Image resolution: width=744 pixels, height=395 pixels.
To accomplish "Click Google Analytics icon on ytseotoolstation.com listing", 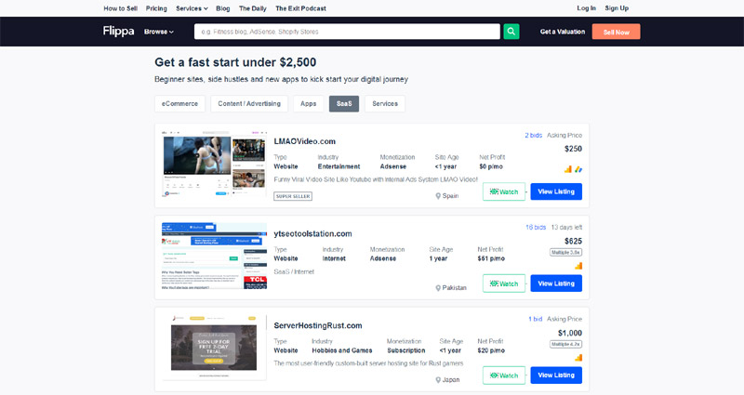I will (x=578, y=266).
